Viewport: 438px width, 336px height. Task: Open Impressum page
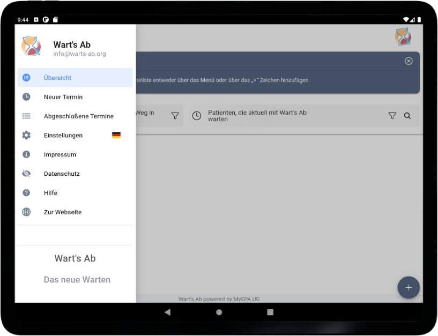tap(75, 154)
